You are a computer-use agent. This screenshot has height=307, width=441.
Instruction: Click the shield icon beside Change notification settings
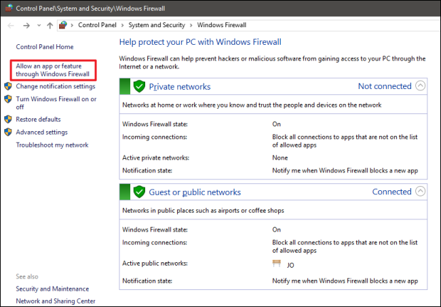point(8,87)
